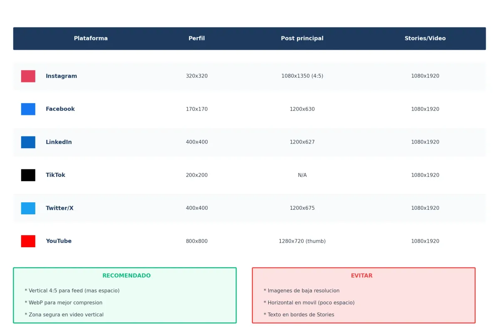Select the Stories/Video column header

pyautogui.click(x=425, y=38)
